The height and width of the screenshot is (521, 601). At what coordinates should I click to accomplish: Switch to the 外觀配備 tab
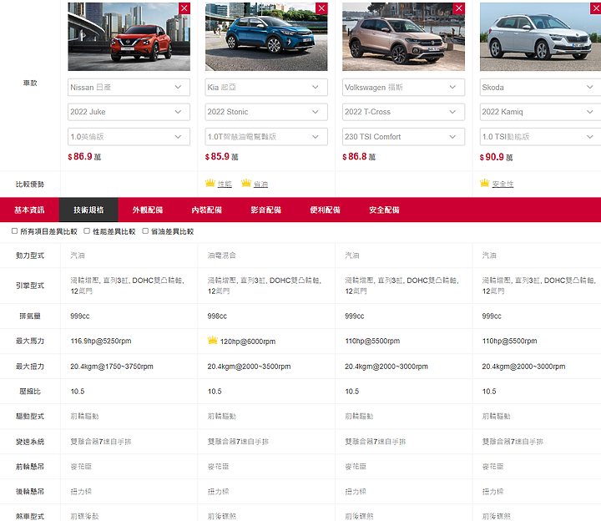[x=148, y=210]
